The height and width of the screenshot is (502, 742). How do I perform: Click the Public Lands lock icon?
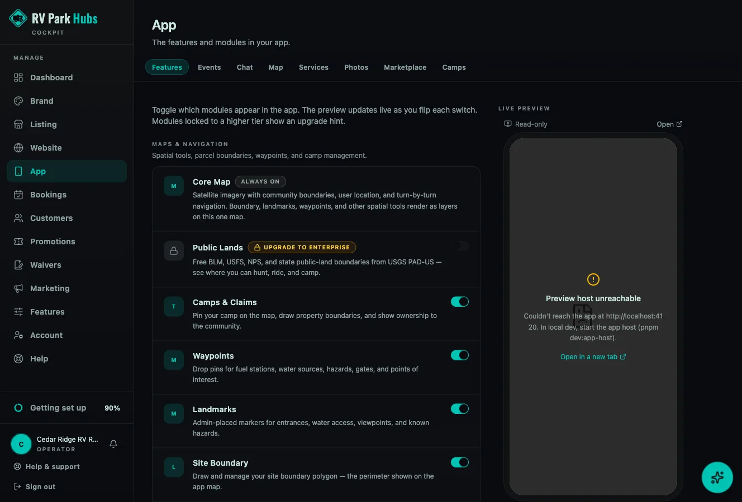click(174, 251)
